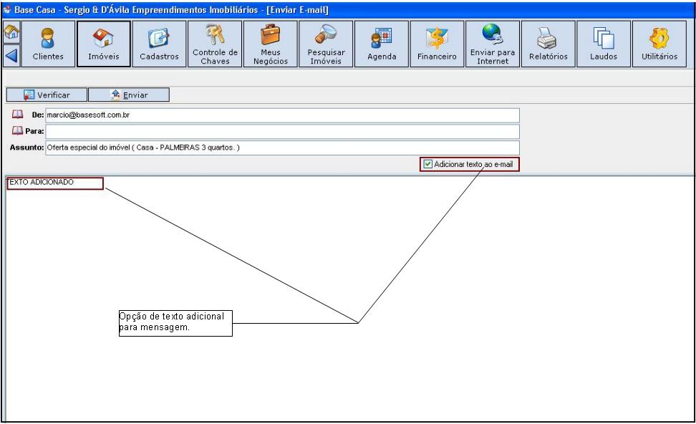Open the Agenda calendar

pos(382,44)
